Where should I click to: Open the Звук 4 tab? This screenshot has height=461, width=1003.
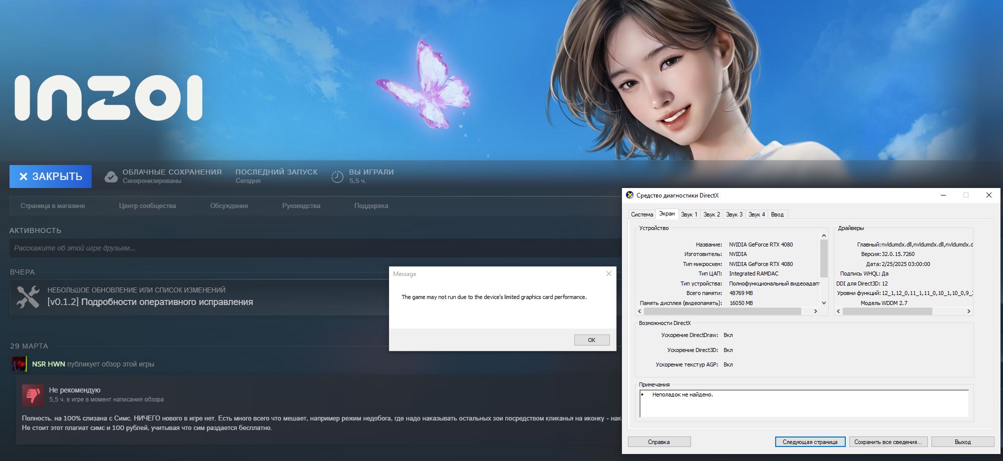[757, 214]
